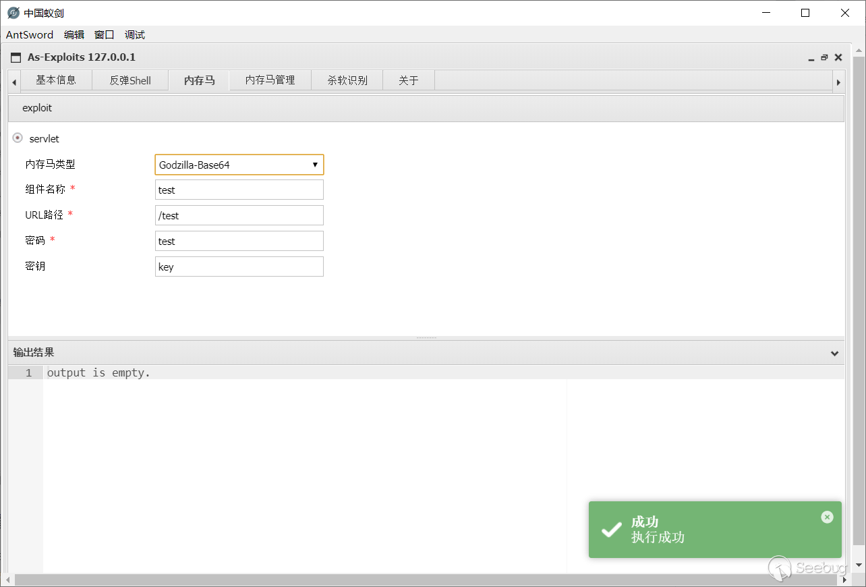The height and width of the screenshot is (587, 866).
Task: Click the 内存马类型 label
Action: point(50,164)
